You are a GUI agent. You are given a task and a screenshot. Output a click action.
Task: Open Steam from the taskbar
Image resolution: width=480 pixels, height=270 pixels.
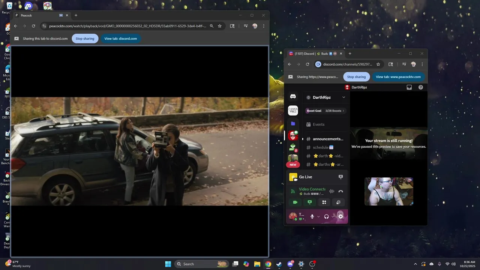(x=279, y=264)
